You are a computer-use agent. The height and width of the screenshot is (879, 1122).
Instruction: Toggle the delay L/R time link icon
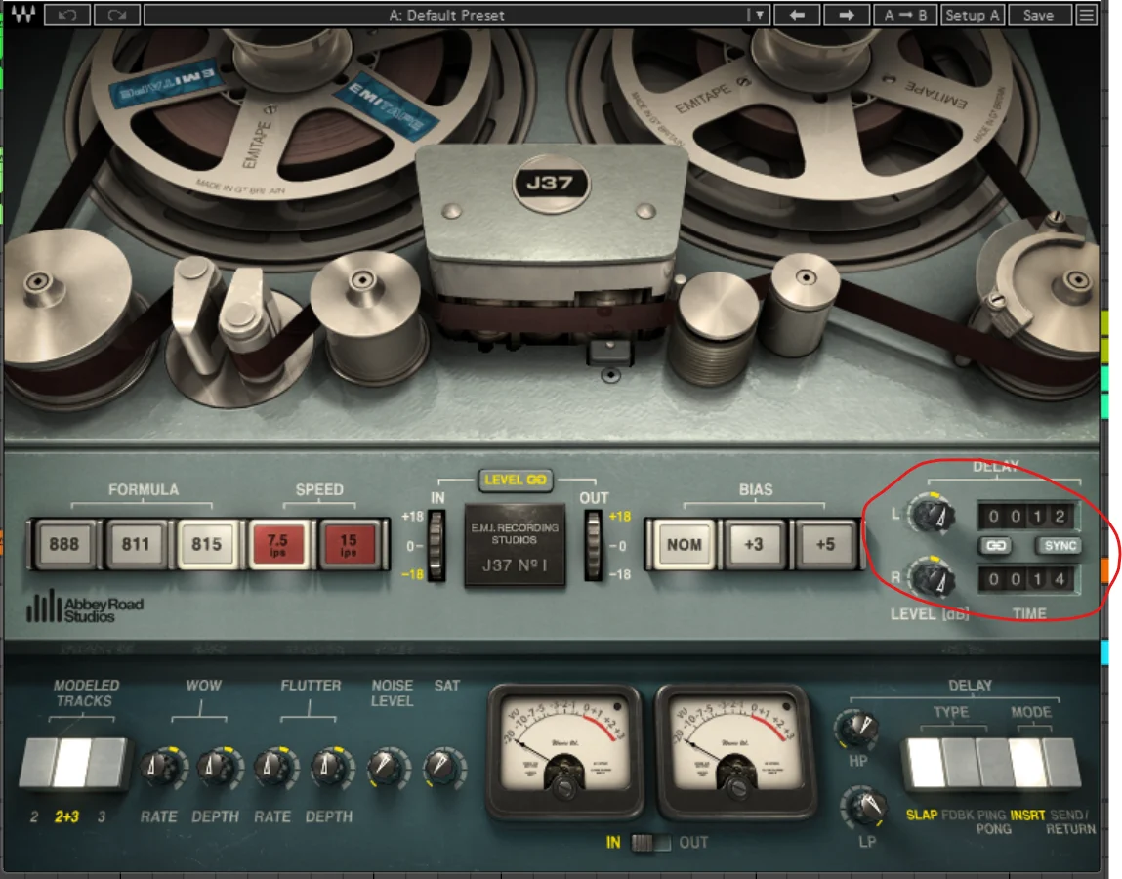click(x=996, y=546)
